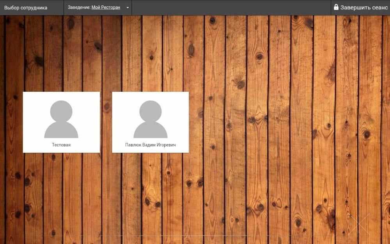Click the head circle of Павлюк's avatar
This screenshot has height=244, width=390.
pos(151,111)
